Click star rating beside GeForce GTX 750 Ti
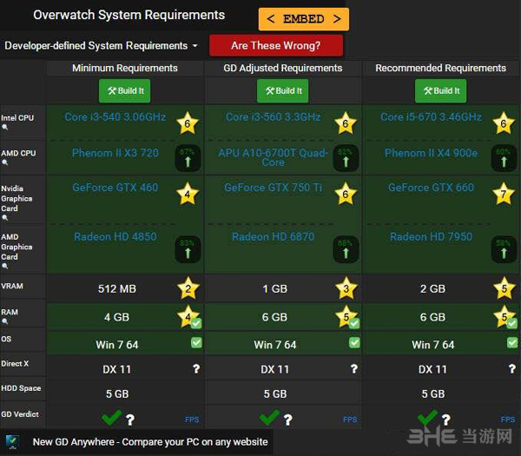This screenshot has width=521, height=456. tap(346, 194)
